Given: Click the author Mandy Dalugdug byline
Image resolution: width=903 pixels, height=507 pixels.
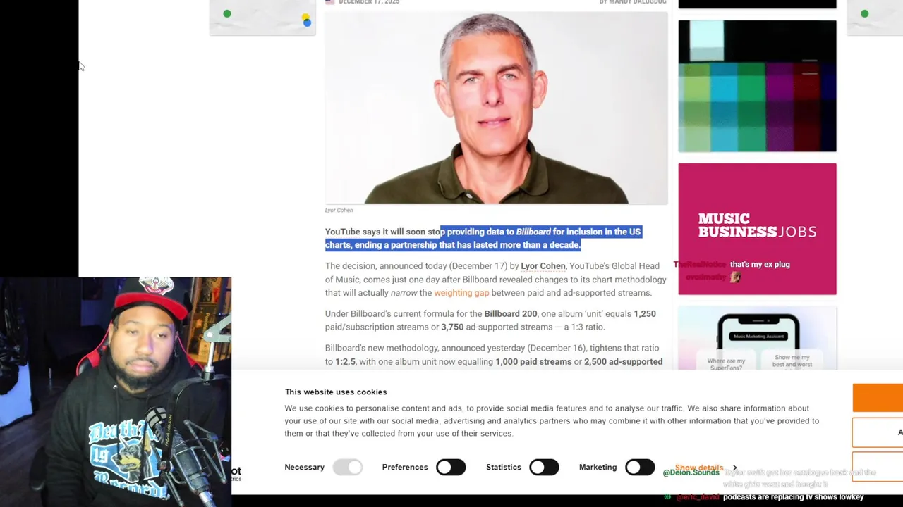Looking at the screenshot, I should [x=633, y=2].
